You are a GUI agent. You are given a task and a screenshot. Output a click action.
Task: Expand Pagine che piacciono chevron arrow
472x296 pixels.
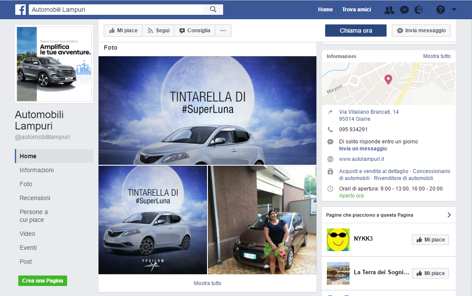coord(449,215)
